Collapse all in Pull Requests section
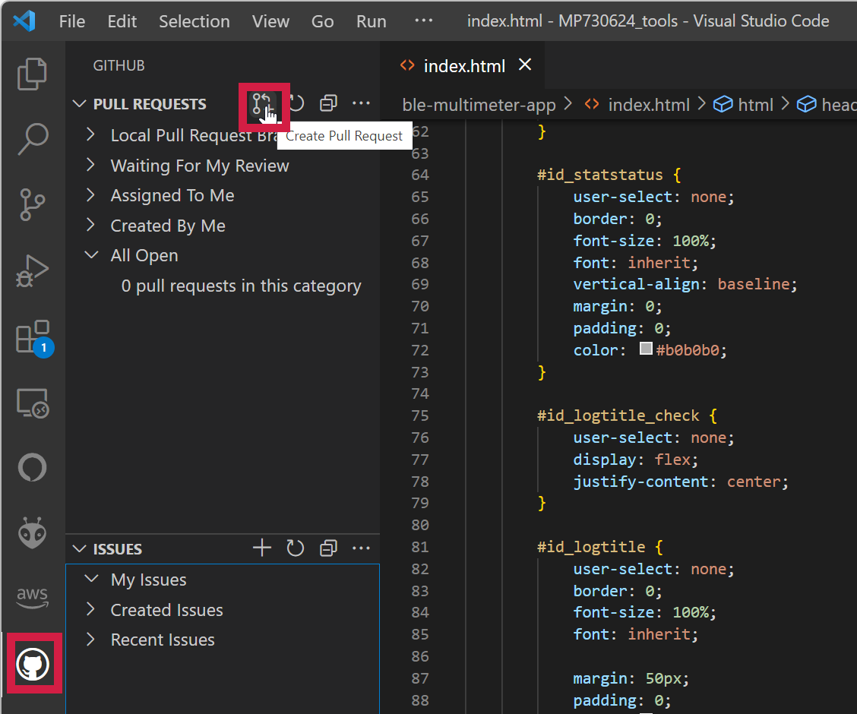 click(x=328, y=103)
